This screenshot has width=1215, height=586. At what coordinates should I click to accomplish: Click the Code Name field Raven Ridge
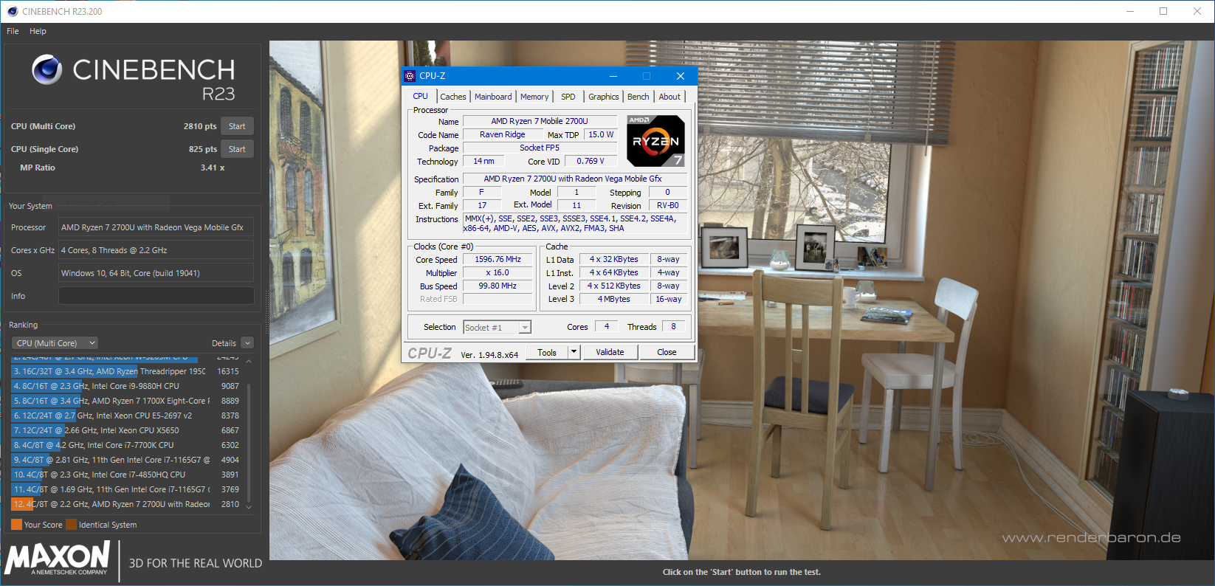pos(502,134)
